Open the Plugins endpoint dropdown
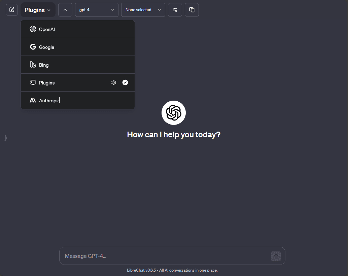Image resolution: width=348 pixels, height=276 pixels. [x=38, y=10]
